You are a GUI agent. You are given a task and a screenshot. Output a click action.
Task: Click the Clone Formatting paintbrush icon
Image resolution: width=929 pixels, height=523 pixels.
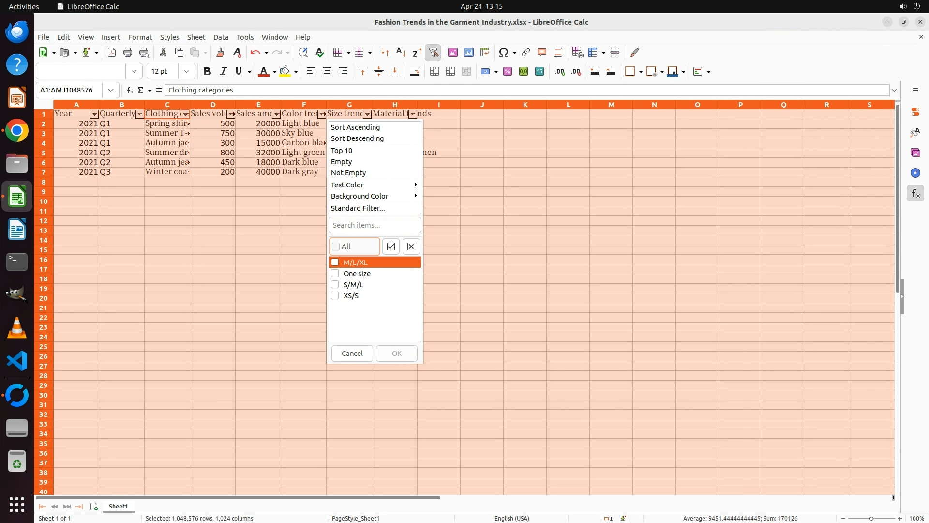220,52
